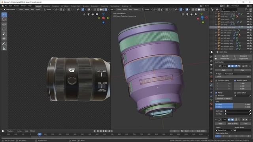Select the Select Box tool in left toolbar

4,15
